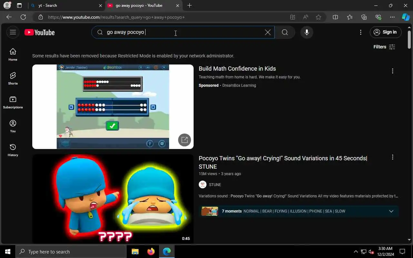
Task: Click the Sign in button
Action: click(386, 32)
